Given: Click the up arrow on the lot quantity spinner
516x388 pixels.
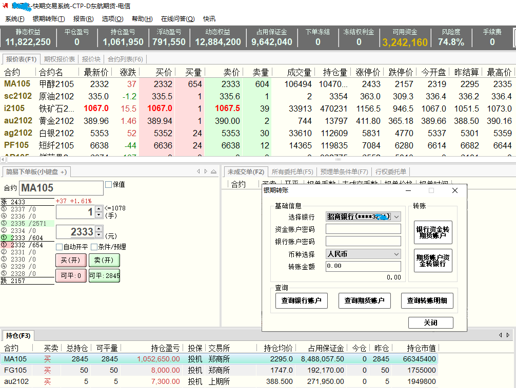Looking at the screenshot, I should (98, 209).
